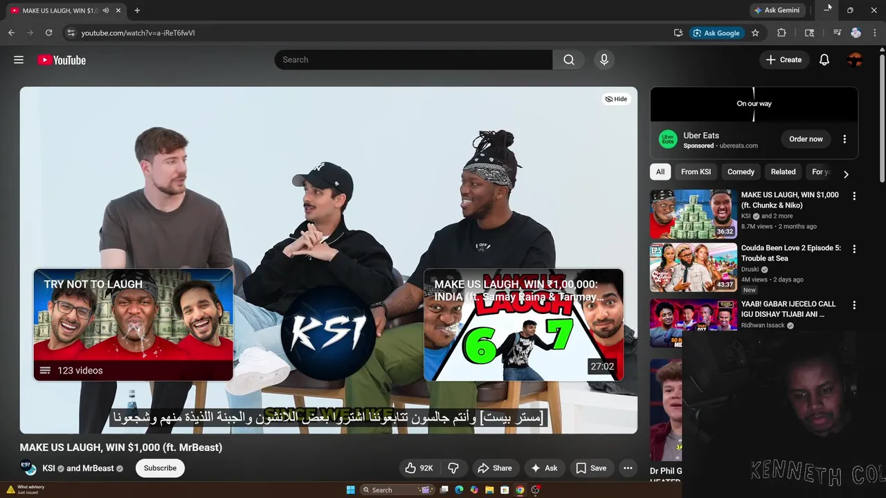Open more video actions ellipsis

pos(628,468)
